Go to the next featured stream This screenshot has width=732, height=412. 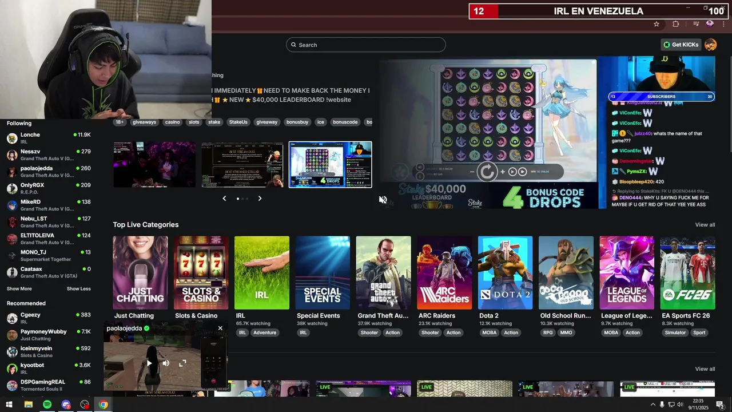(260, 199)
